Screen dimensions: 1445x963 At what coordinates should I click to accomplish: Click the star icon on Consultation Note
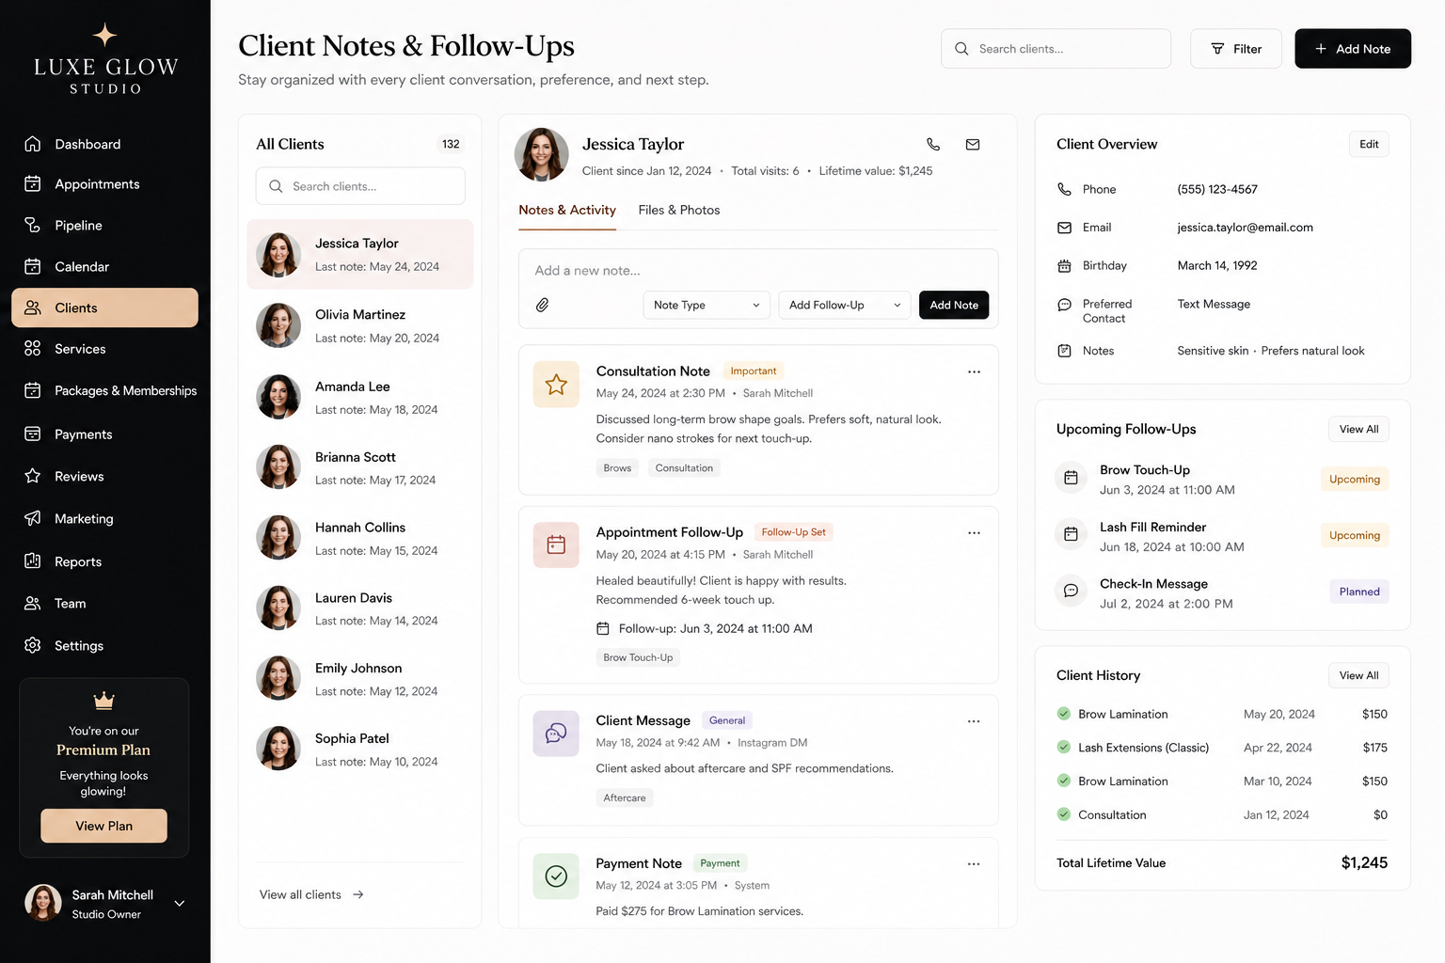pyautogui.click(x=556, y=384)
